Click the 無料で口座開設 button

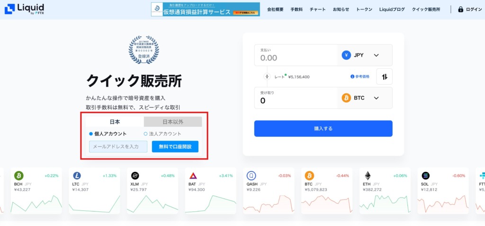[x=175, y=147]
